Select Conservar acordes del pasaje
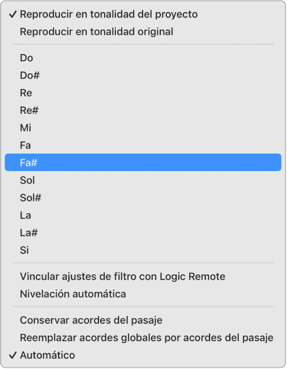The width and height of the screenshot is (287, 369). click(x=91, y=320)
